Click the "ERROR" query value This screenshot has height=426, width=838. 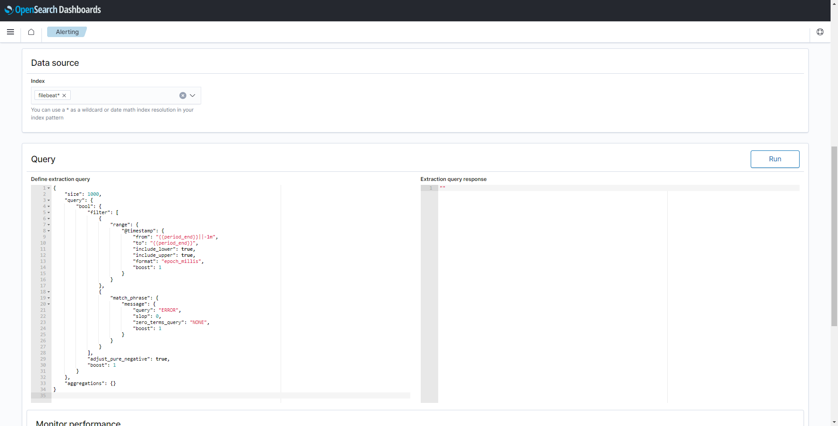[168, 310]
